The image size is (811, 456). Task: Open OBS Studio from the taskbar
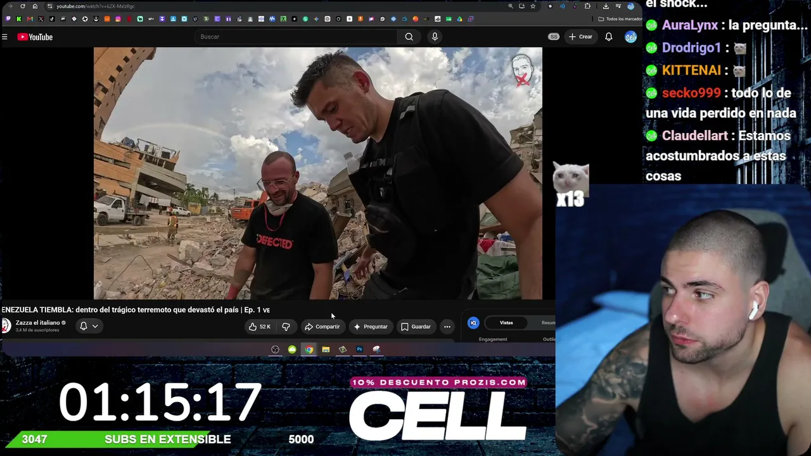point(275,350)
